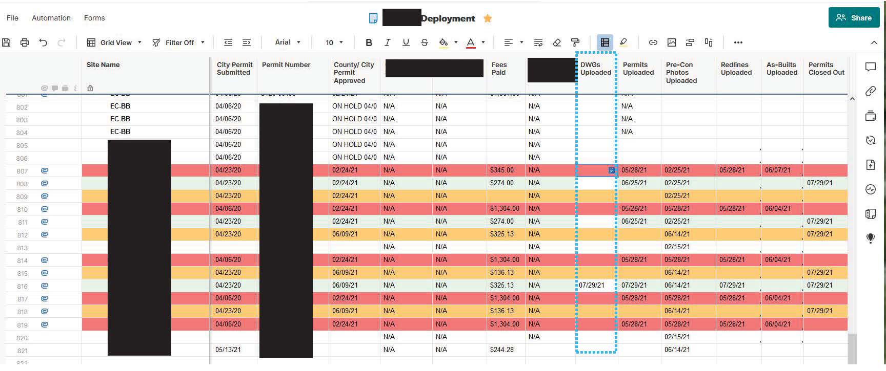Click the Print icon

pyautogui.click(x=25, y=42)
